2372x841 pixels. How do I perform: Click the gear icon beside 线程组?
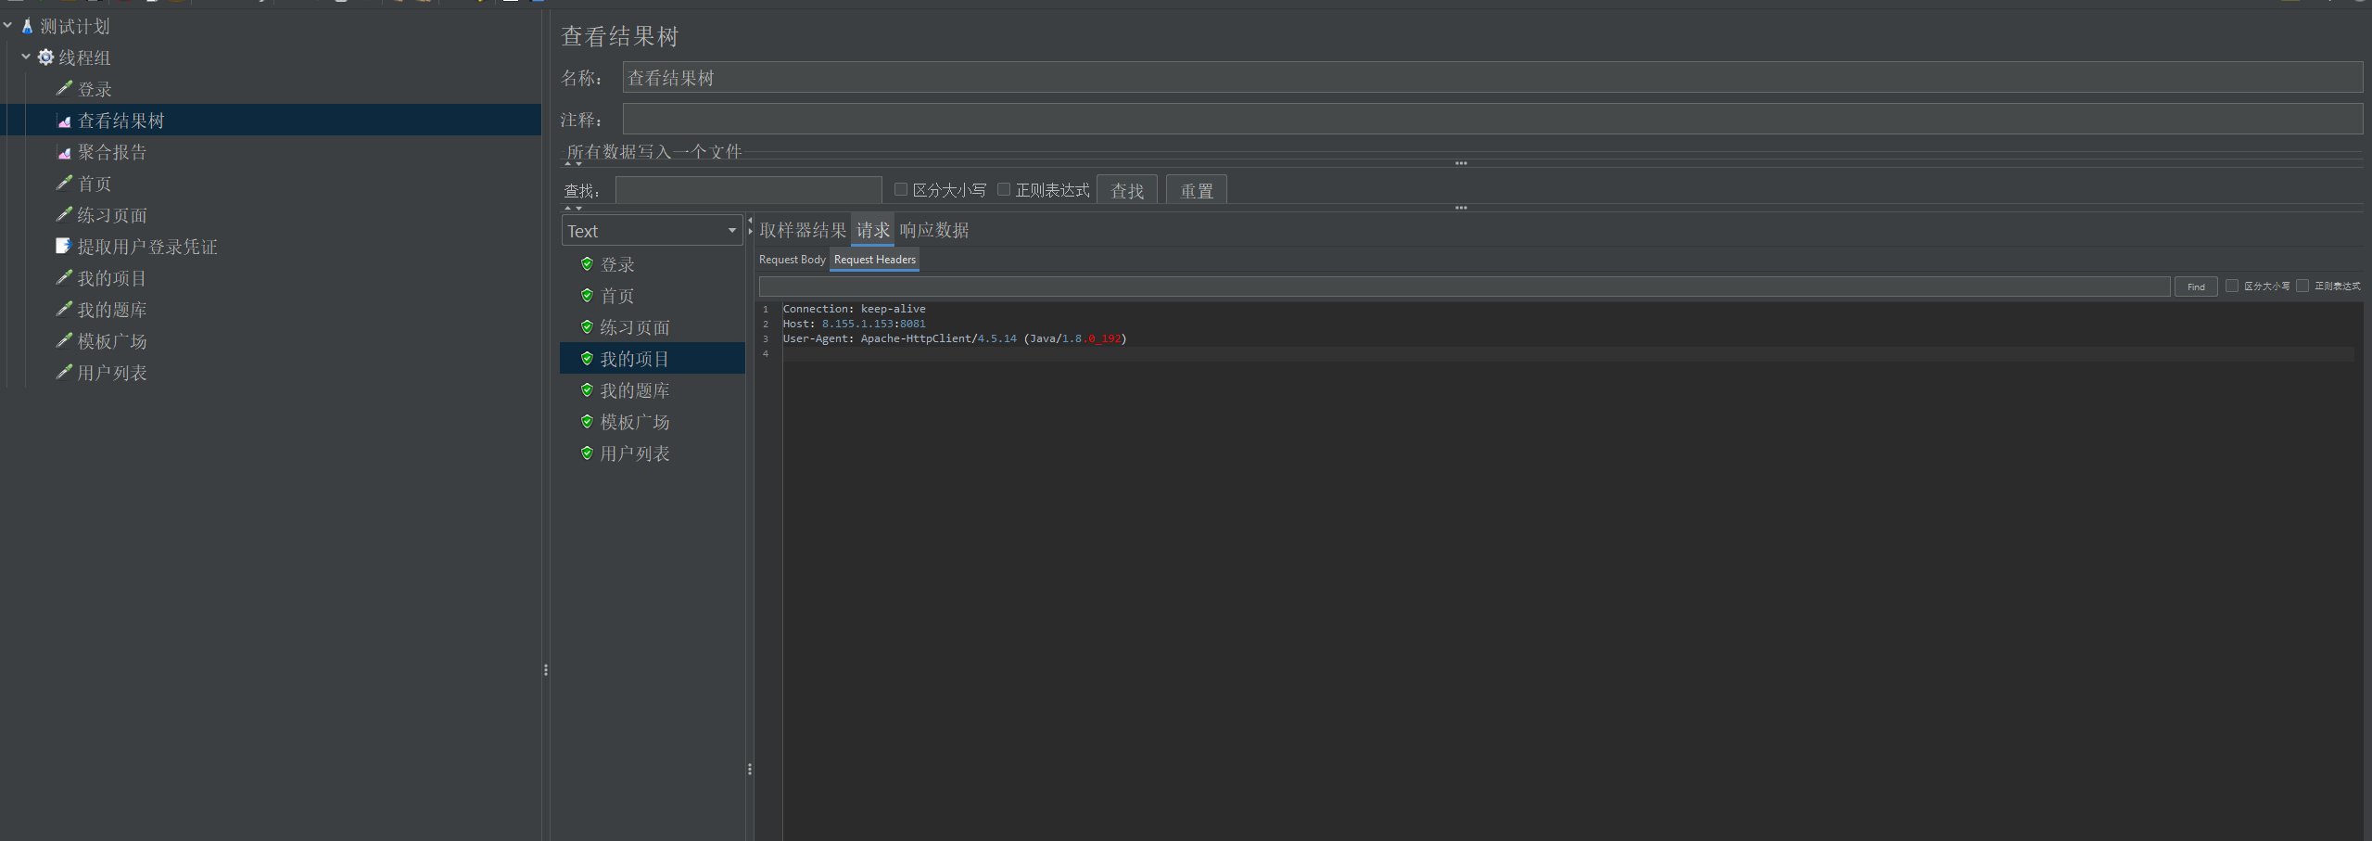45,57
